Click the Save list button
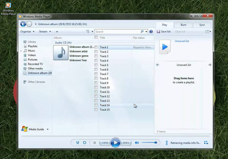This screenshot has width=228, height=159. click(x=163, y=32)
